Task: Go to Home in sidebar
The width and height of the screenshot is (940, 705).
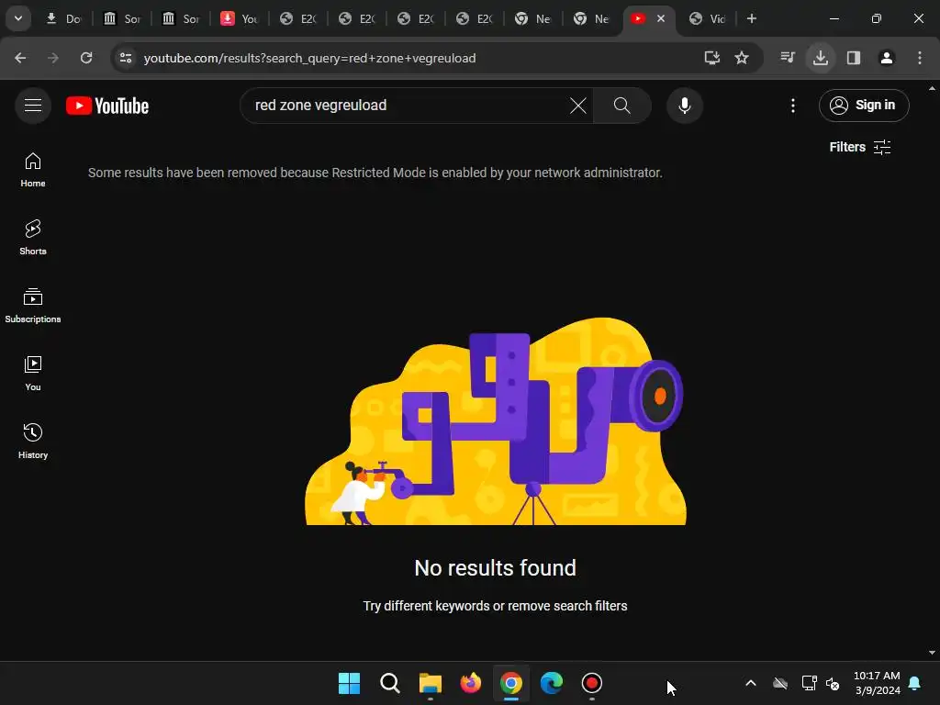Action: (x=33, y=170)
